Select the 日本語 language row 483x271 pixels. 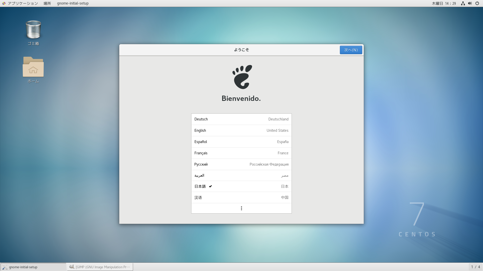point(241,186)
